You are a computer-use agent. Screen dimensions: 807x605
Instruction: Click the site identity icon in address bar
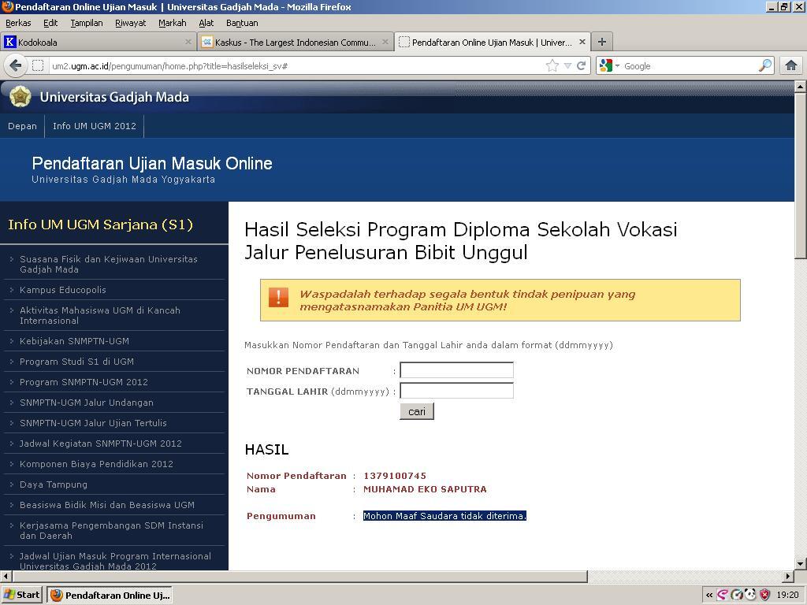(38, 66)
